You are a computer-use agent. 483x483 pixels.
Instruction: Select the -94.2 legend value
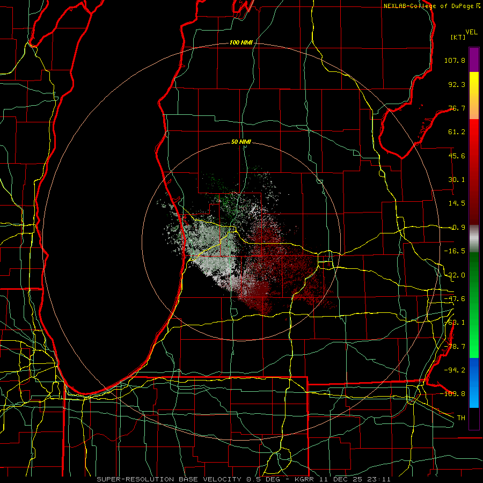pos(455,370)
